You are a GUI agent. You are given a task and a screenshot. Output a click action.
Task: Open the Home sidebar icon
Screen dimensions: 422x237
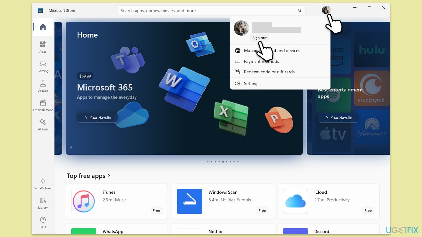coord(43,27)
